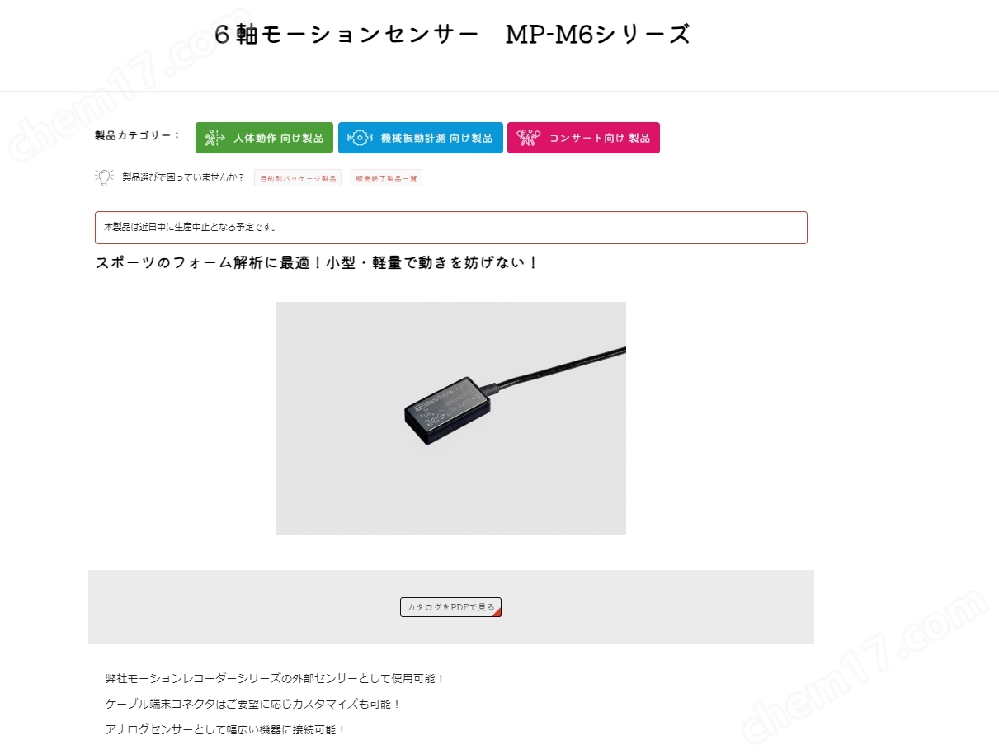The height and width of the screenshot is (754, 999).
Task: Click the MP-M6 sensor product photo
Action: 451,418
